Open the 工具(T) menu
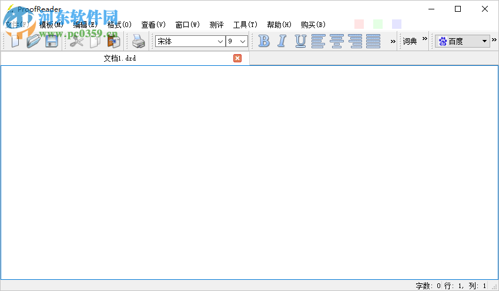The image size is (499, 291). point(245,25)
